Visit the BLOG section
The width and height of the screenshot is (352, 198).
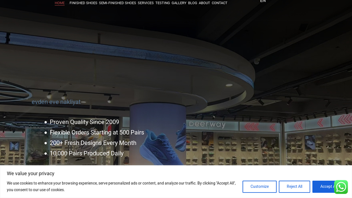click(192, 3)
